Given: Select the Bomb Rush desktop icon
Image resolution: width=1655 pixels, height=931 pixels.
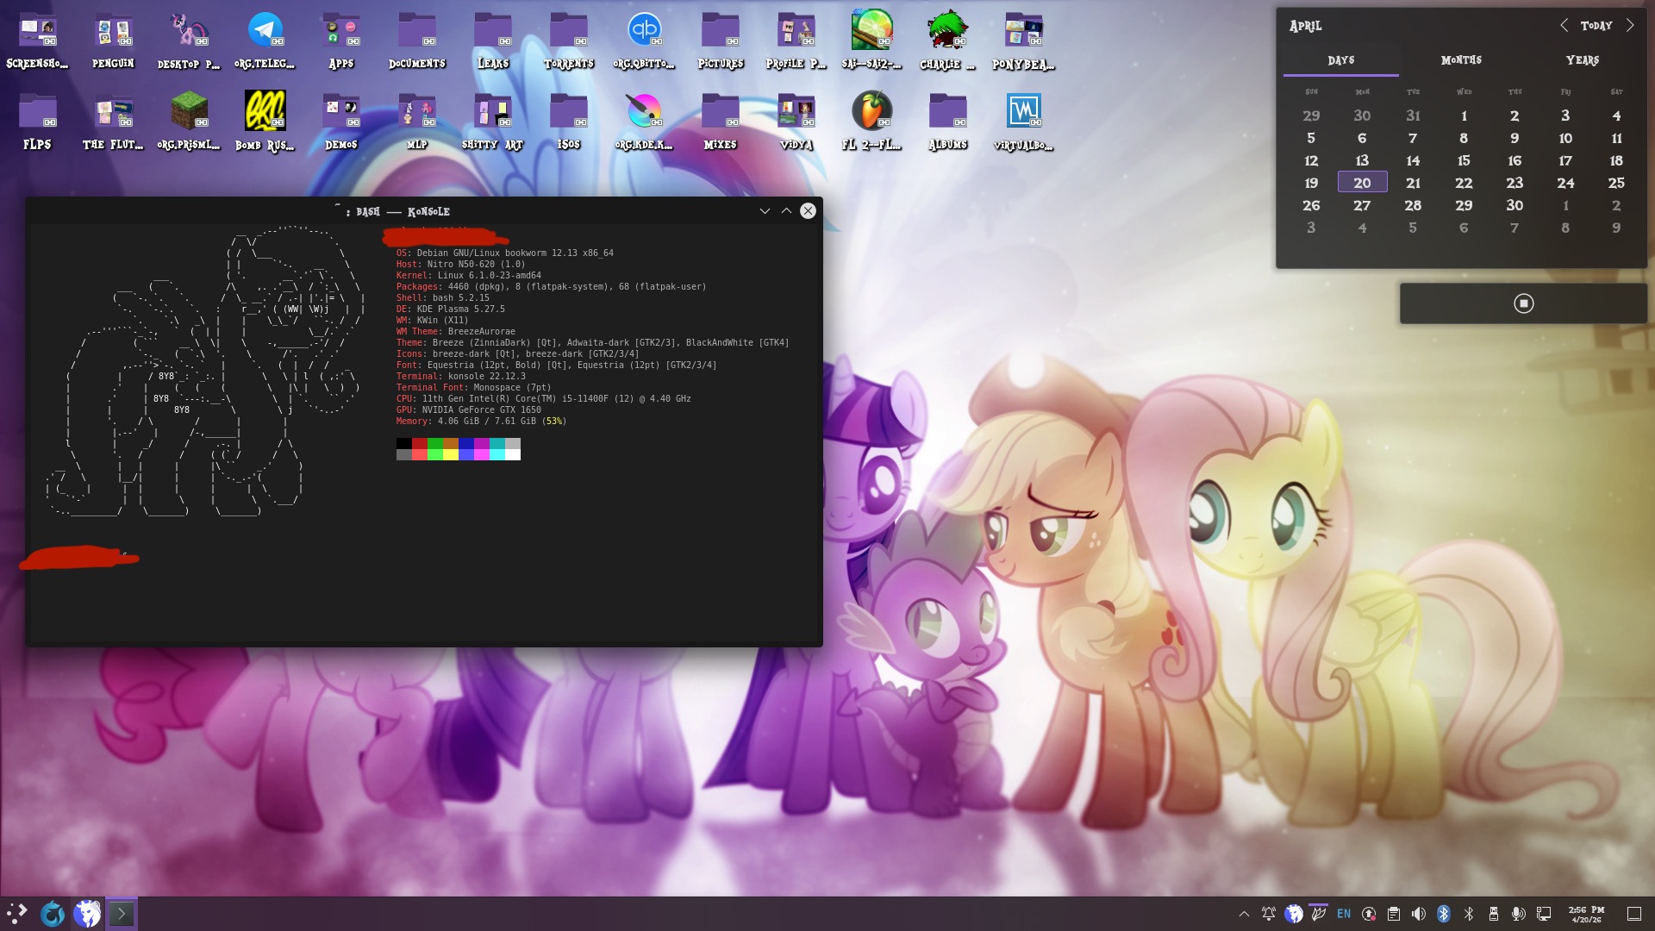Looking at the screenshot, I should click(265, 111).
